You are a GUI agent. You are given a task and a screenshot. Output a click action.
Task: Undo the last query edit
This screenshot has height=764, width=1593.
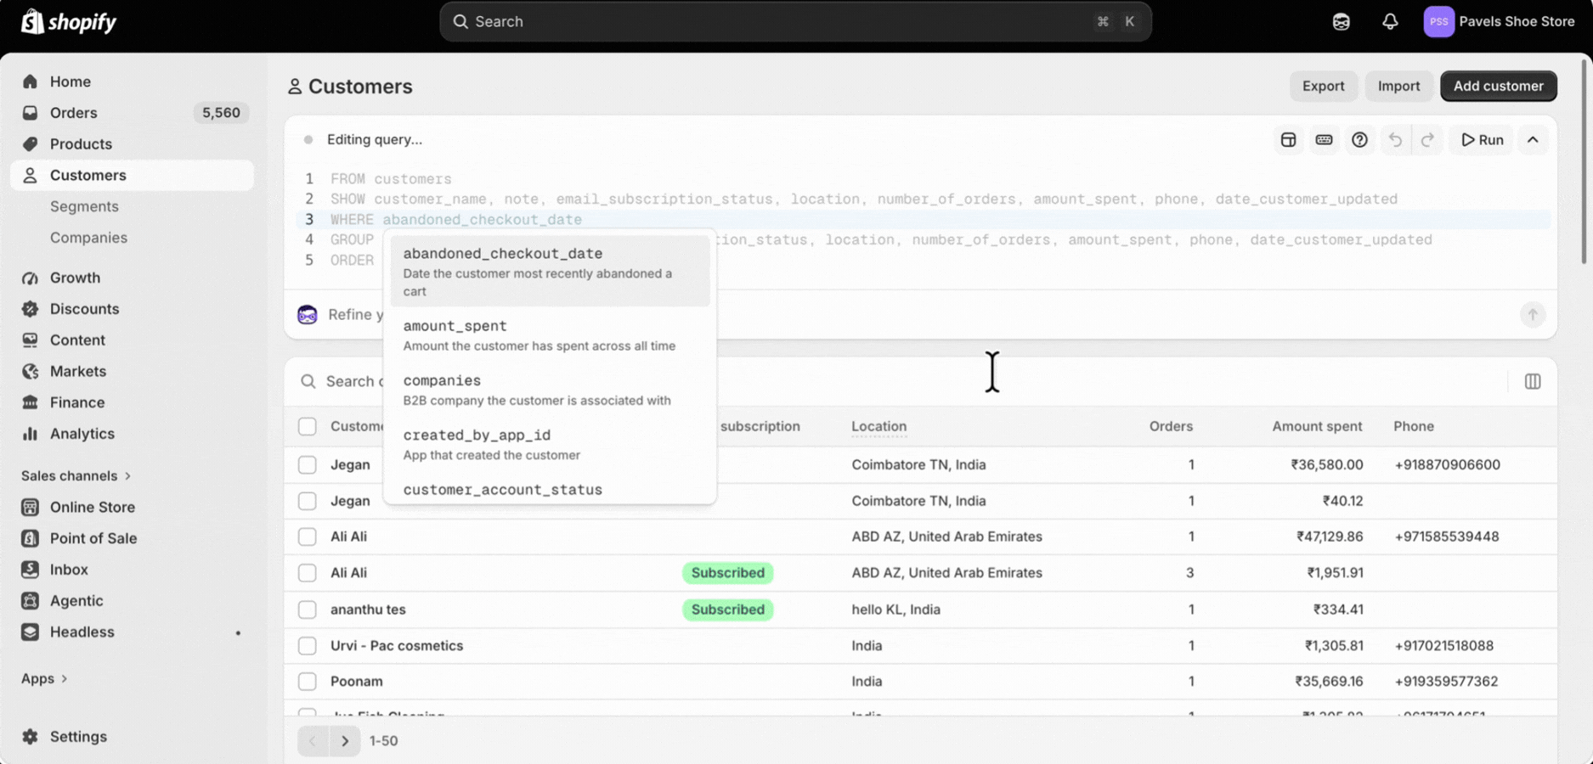coord(1395,140)
